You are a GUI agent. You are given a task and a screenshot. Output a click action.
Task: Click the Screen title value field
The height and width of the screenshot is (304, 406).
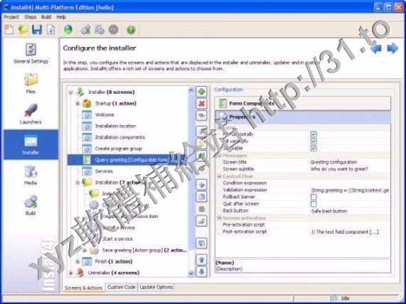point(350,162)
